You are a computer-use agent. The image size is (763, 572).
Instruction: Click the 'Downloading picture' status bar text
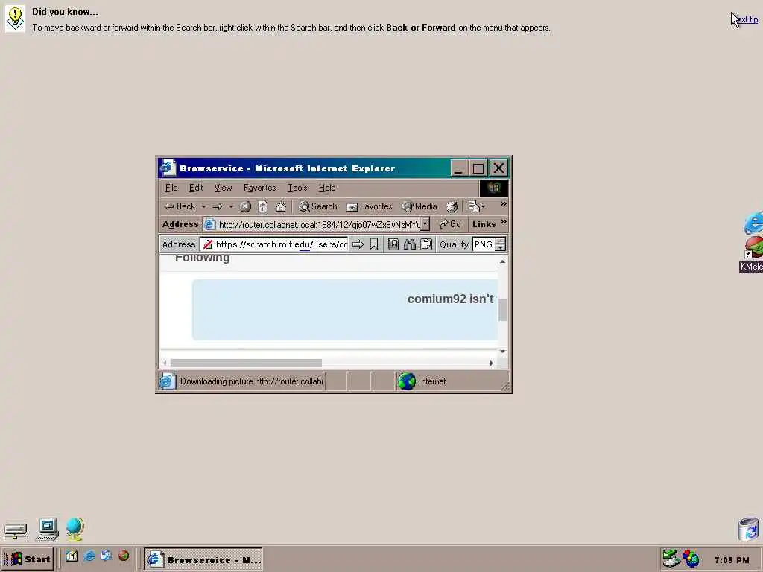coord(251,381)
